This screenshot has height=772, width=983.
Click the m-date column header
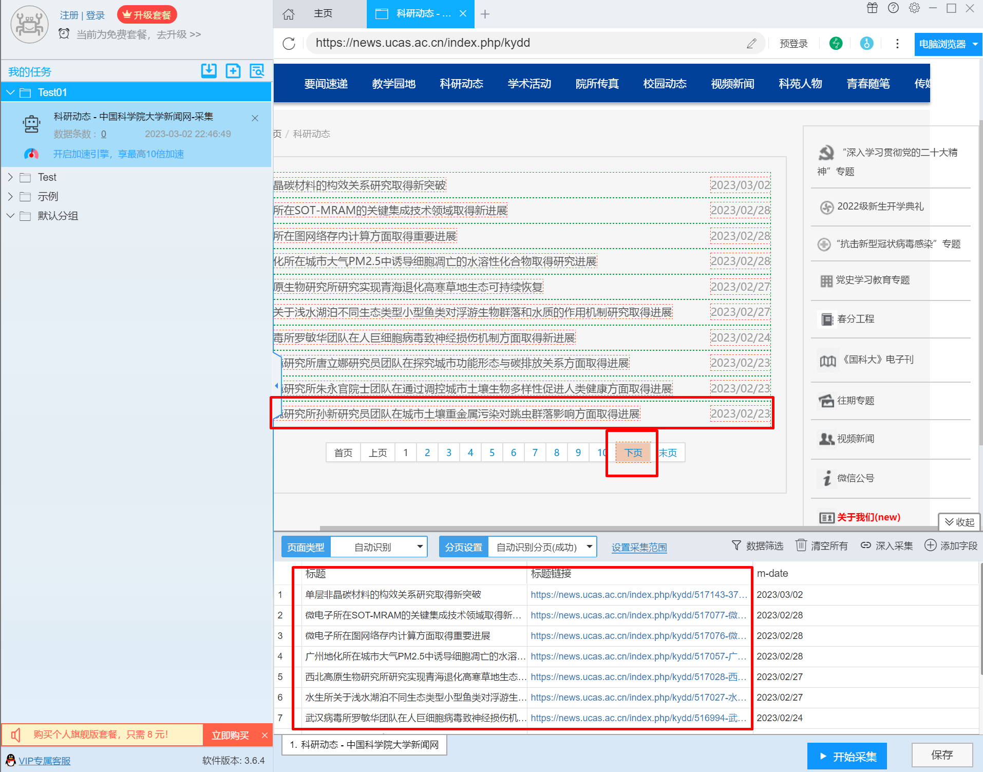(772, 573)
